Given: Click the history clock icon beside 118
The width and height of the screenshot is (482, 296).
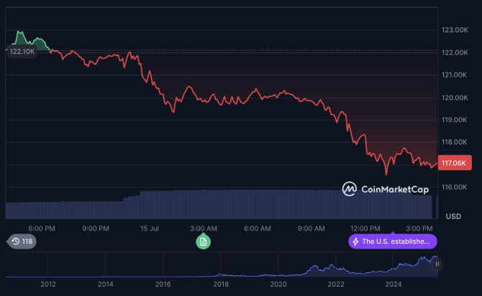Looking at the screenshot, I should (x=16, y=241).
